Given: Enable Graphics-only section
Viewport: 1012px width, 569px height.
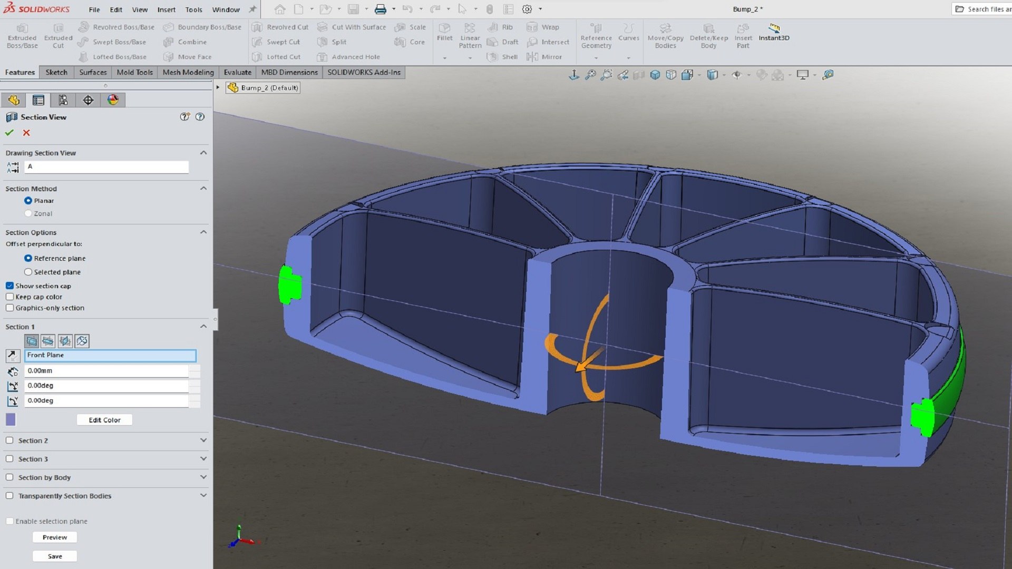Looking at the screenshot, I should click(9, 308).
